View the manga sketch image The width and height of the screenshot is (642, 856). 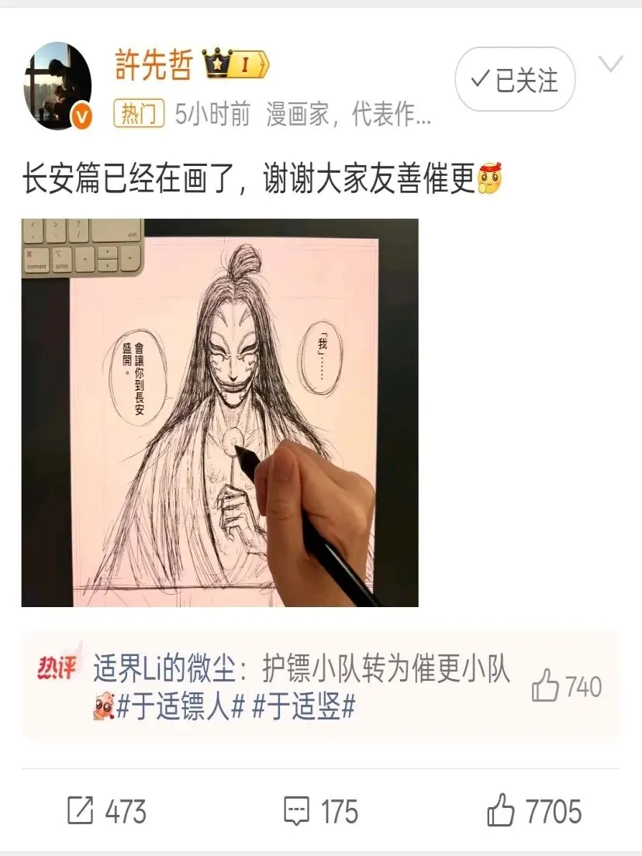pyautogui.click(x=220, y=412)
